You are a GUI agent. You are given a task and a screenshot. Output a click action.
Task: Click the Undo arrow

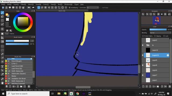click(29, 7)
